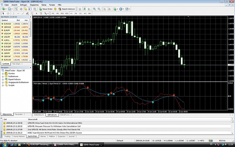Click the zoom out magnifier icon
235x147 pixels.
pyautogui.click(x=99, y=9)
